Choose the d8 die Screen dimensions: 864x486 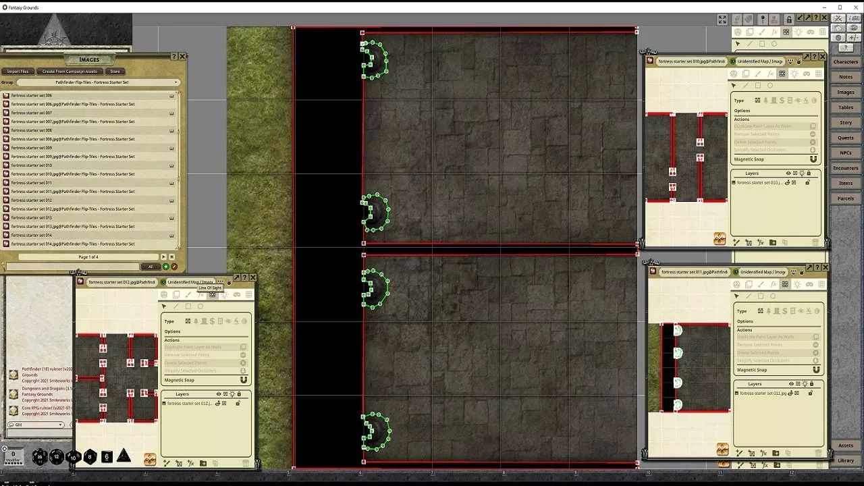click(90, 457)
